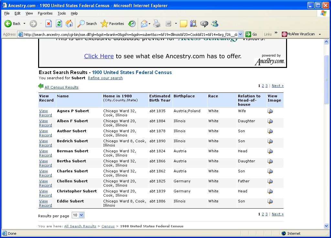Open View Record for Eddie Subert
The width and height of the screenshot is (331, 238).
[45, 203]
